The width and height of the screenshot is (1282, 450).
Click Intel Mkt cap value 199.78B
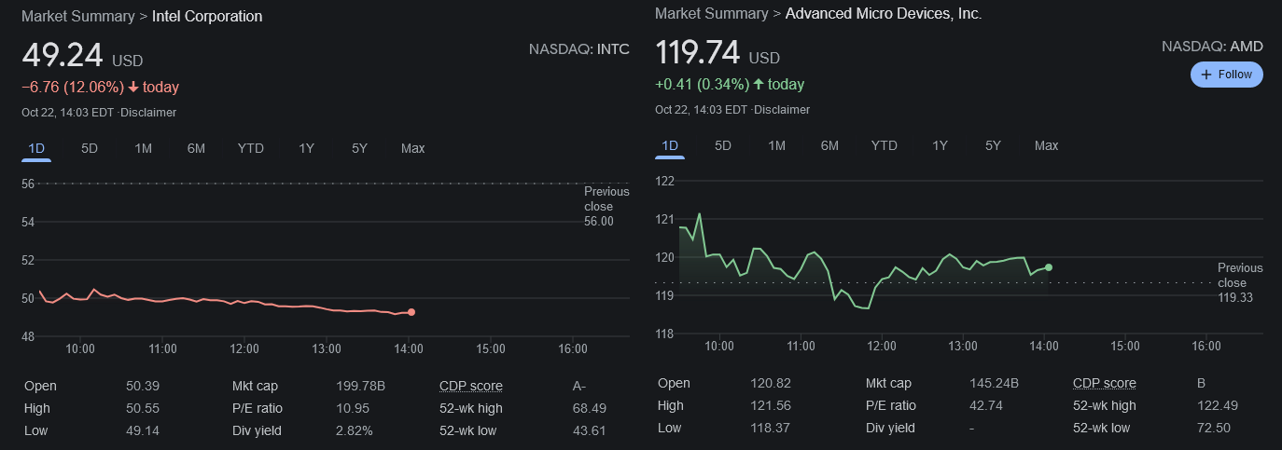(x=361, y=386)
